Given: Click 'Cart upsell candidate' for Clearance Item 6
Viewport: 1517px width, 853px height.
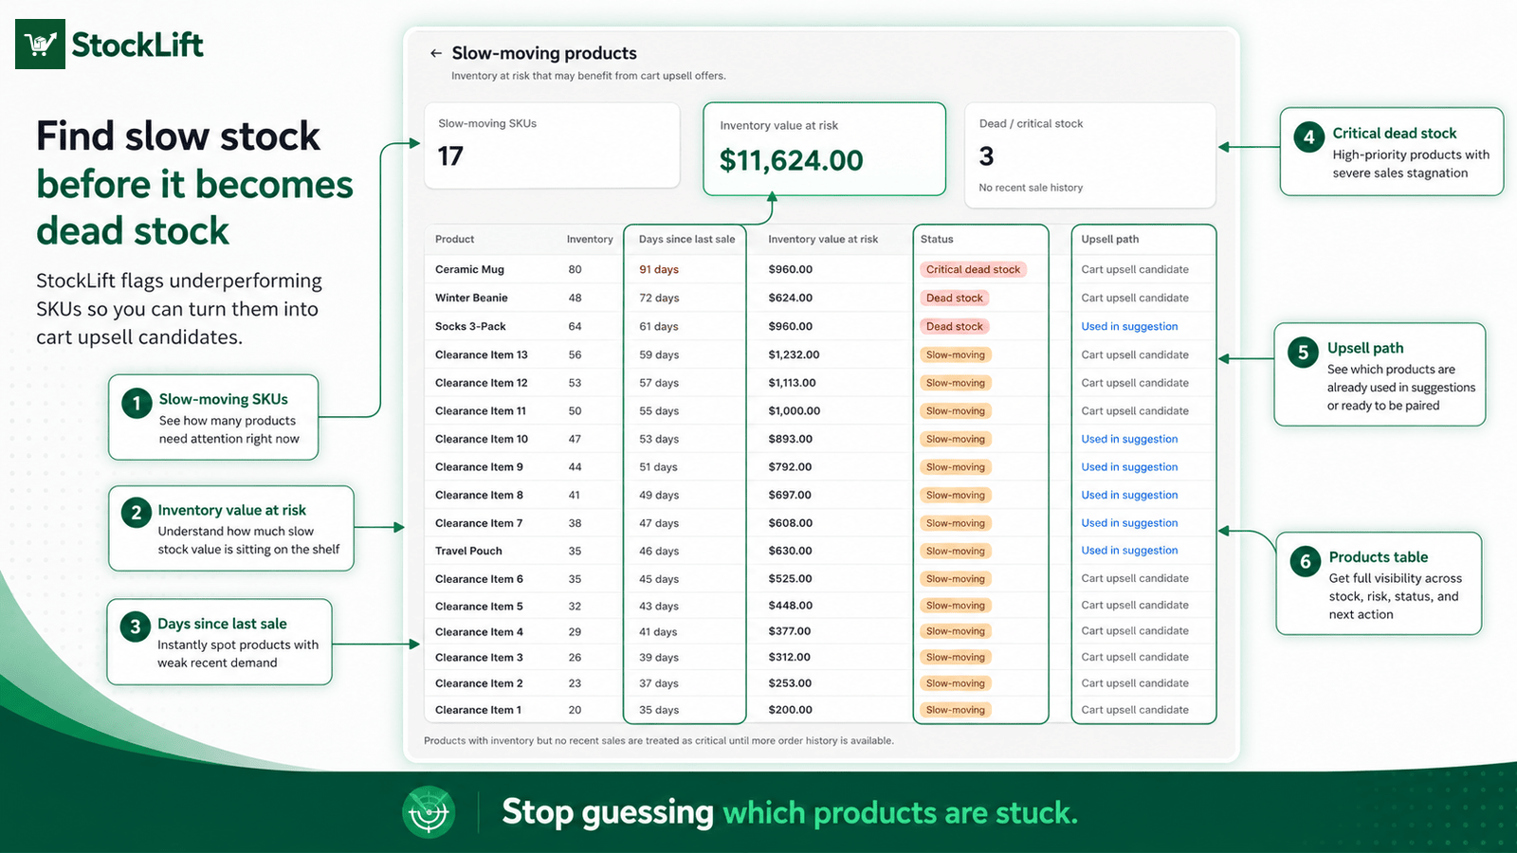Looking at the screenshot, I should coord(1135,578).
